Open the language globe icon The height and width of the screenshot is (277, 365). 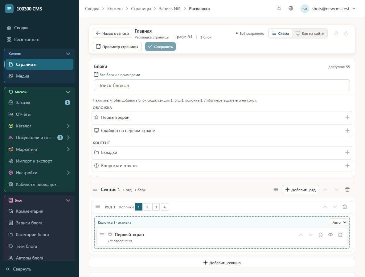[x=291, y=9]
